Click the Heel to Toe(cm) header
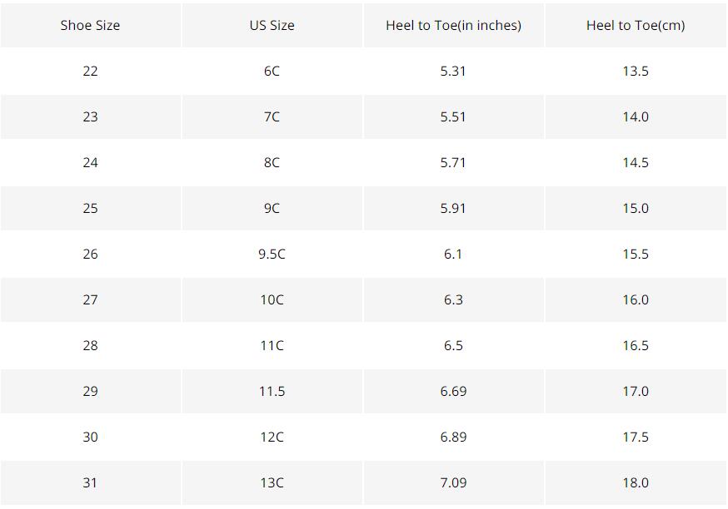The height and width of the screenshot is (509, 728). click(x=636, y=25)
